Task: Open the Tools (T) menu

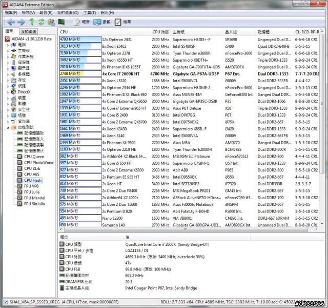Action: 90,12
